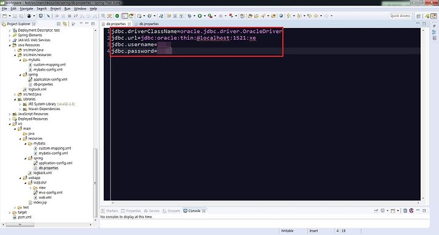Open the Help menu

[93, 9]
